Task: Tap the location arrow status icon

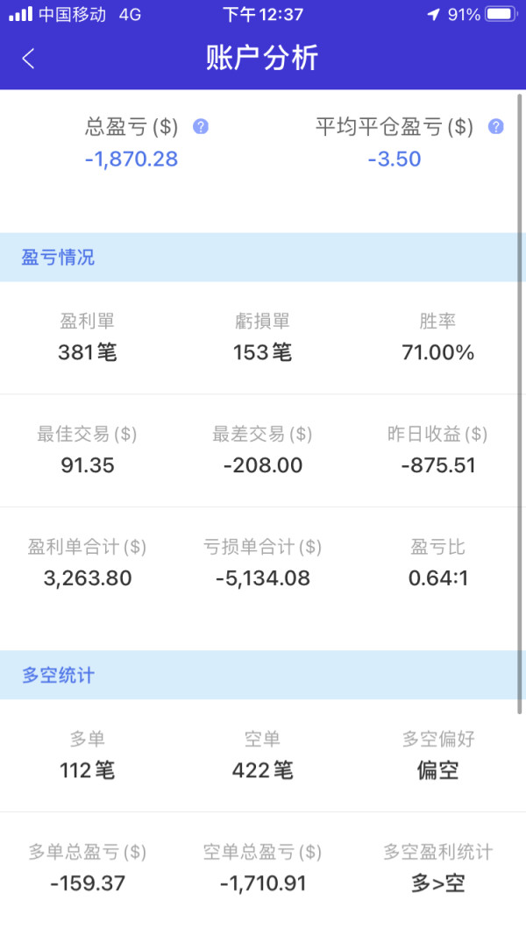Action: [433, 14]
